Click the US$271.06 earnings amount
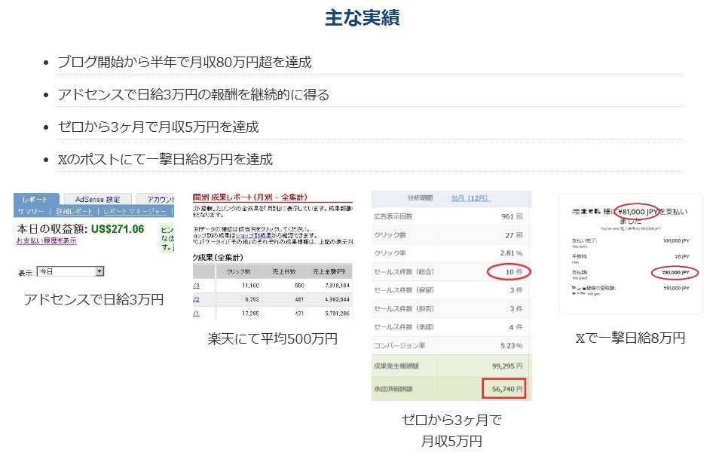The width and height of the screenshot is (722, 462). (x=117, y=228)
